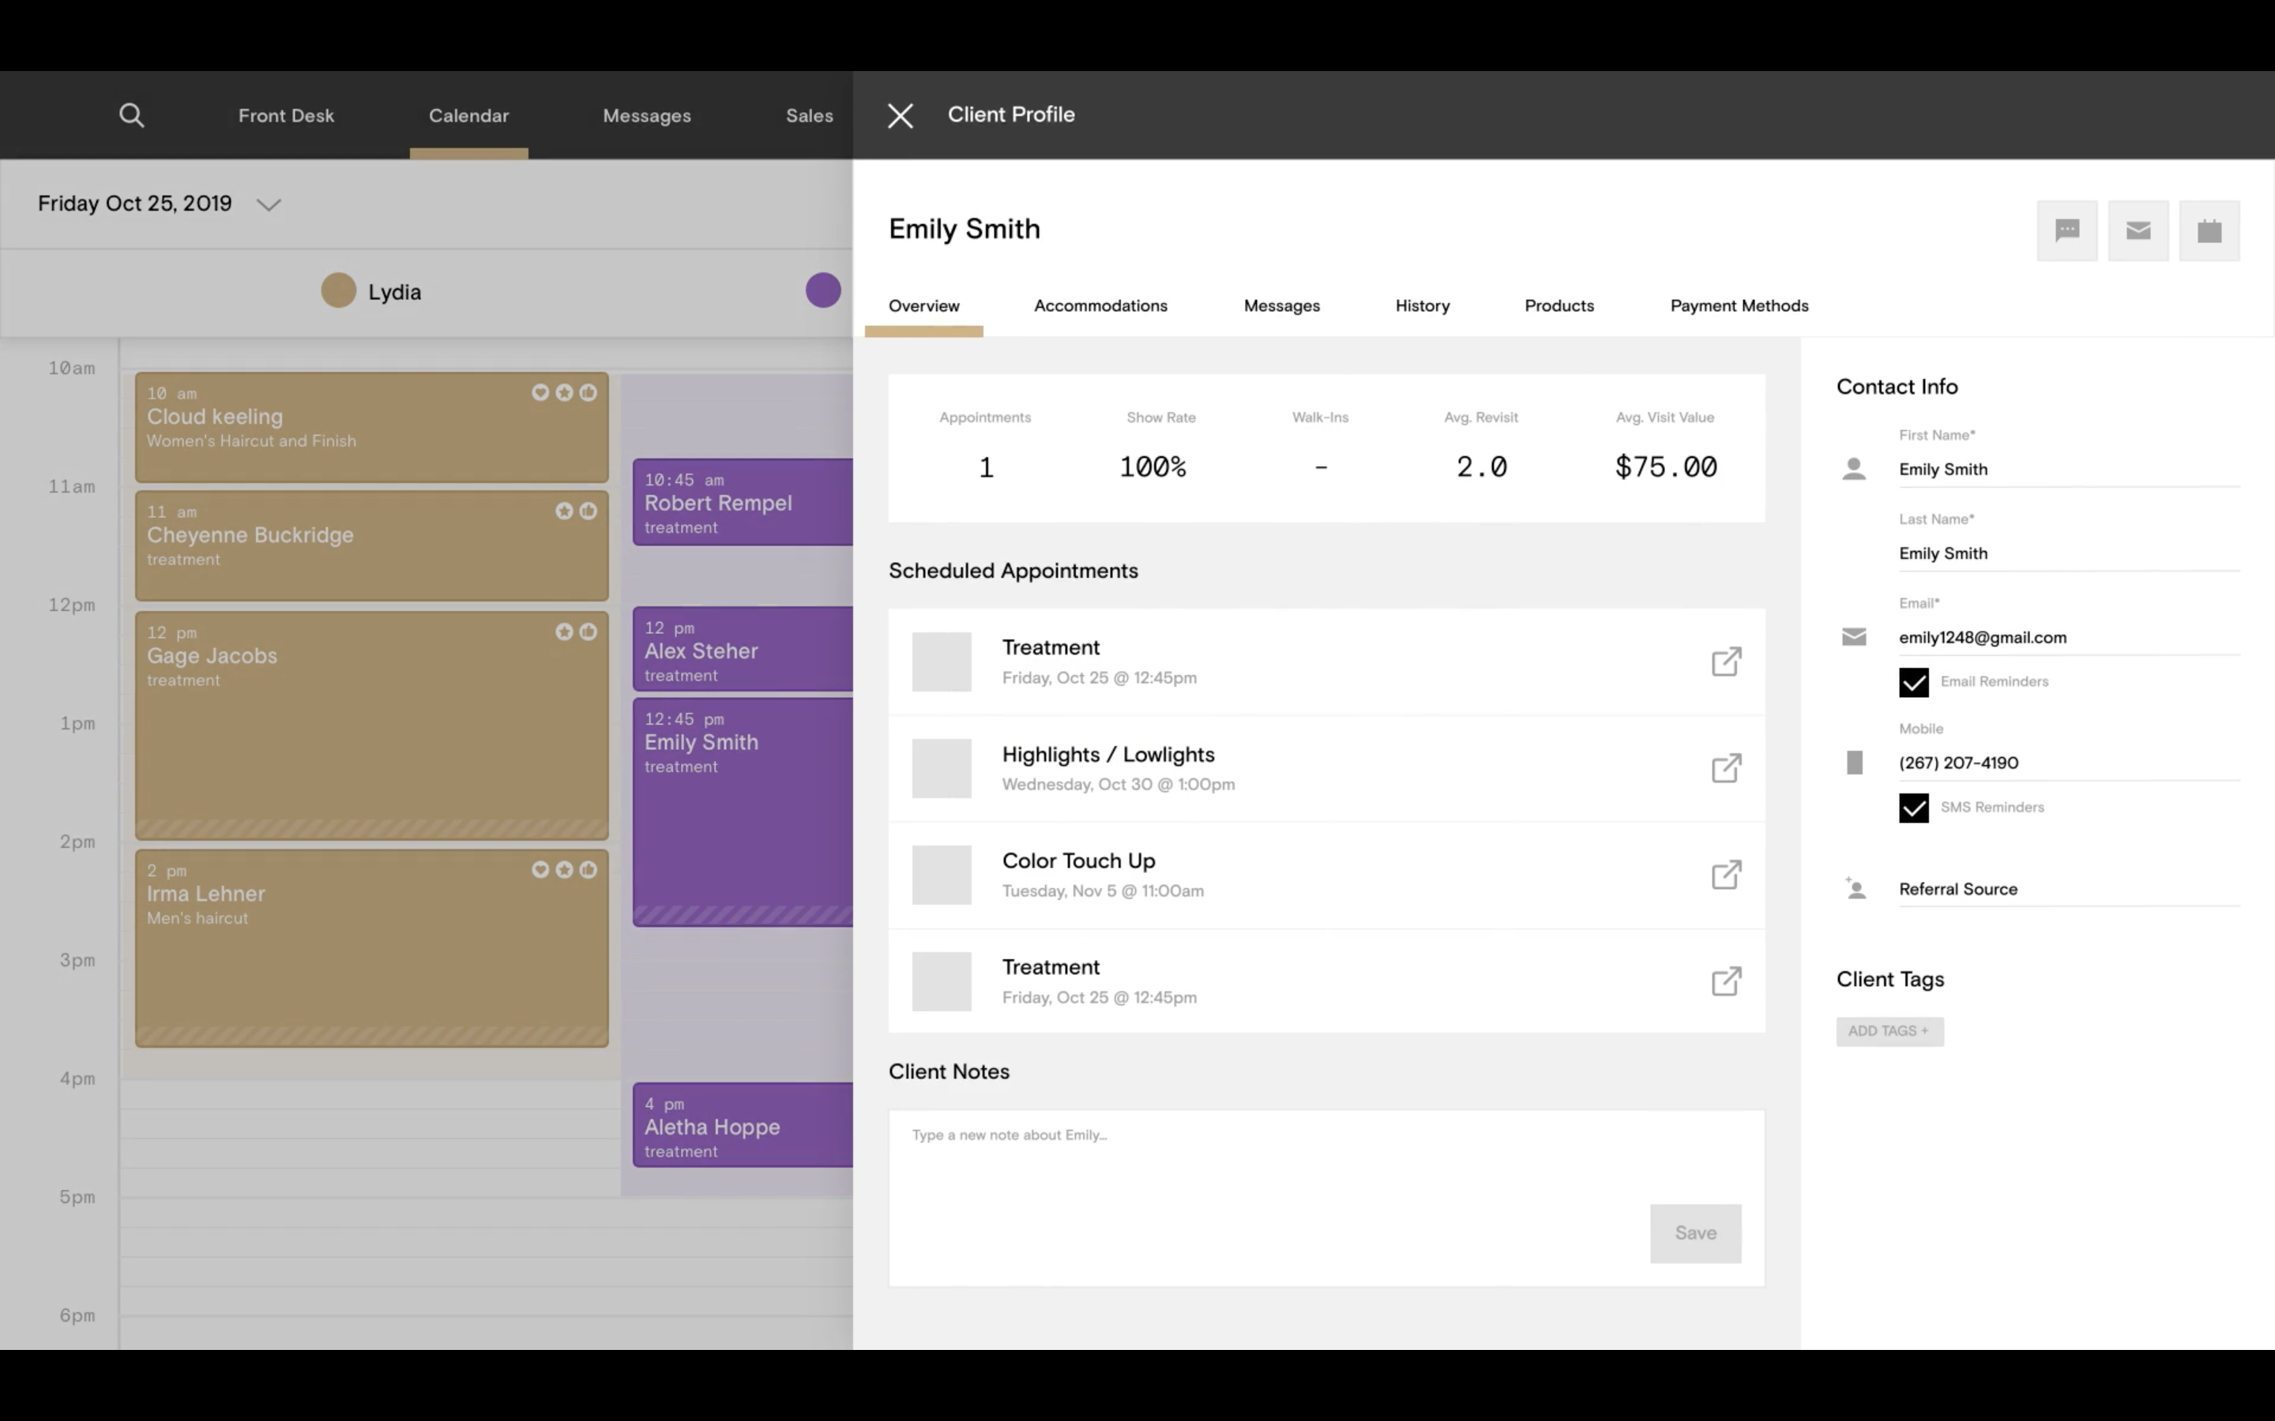The image size is (2275, 1421).
Task: Click heart icon on Cloud keeling appointment
Action: [540, 393]
